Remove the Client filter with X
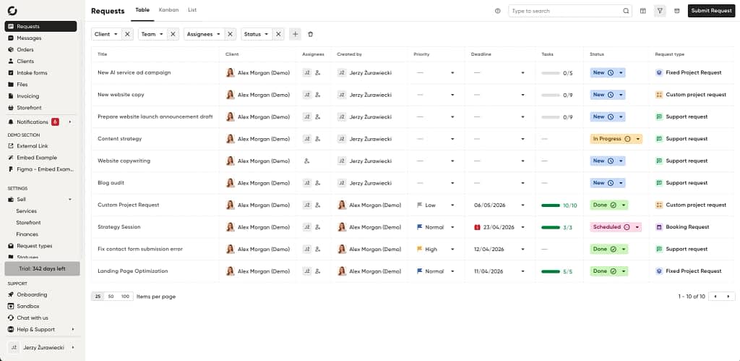Image resolution: width=740 pixels, height=361 pixels. pyautogui.click(x=127, y=34)
